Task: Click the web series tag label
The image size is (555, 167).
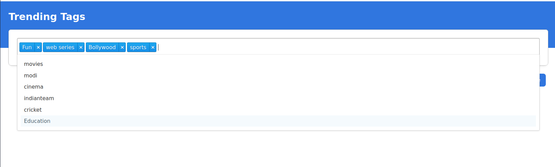Action: (60, 48)
